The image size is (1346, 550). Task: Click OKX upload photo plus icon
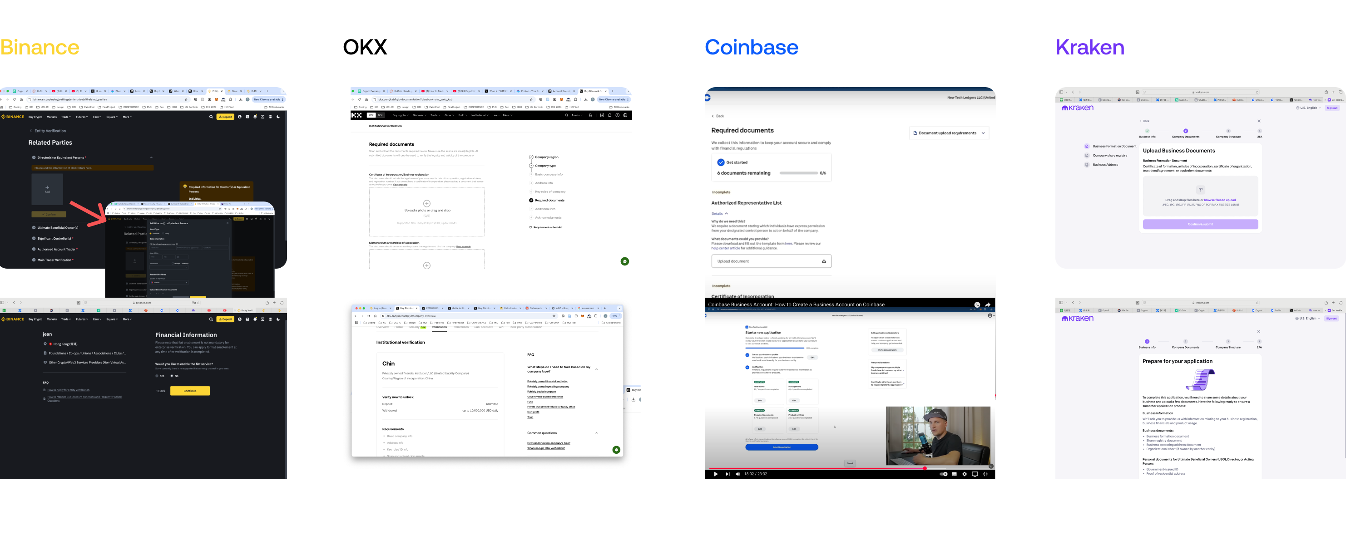(x=426, y=203)
